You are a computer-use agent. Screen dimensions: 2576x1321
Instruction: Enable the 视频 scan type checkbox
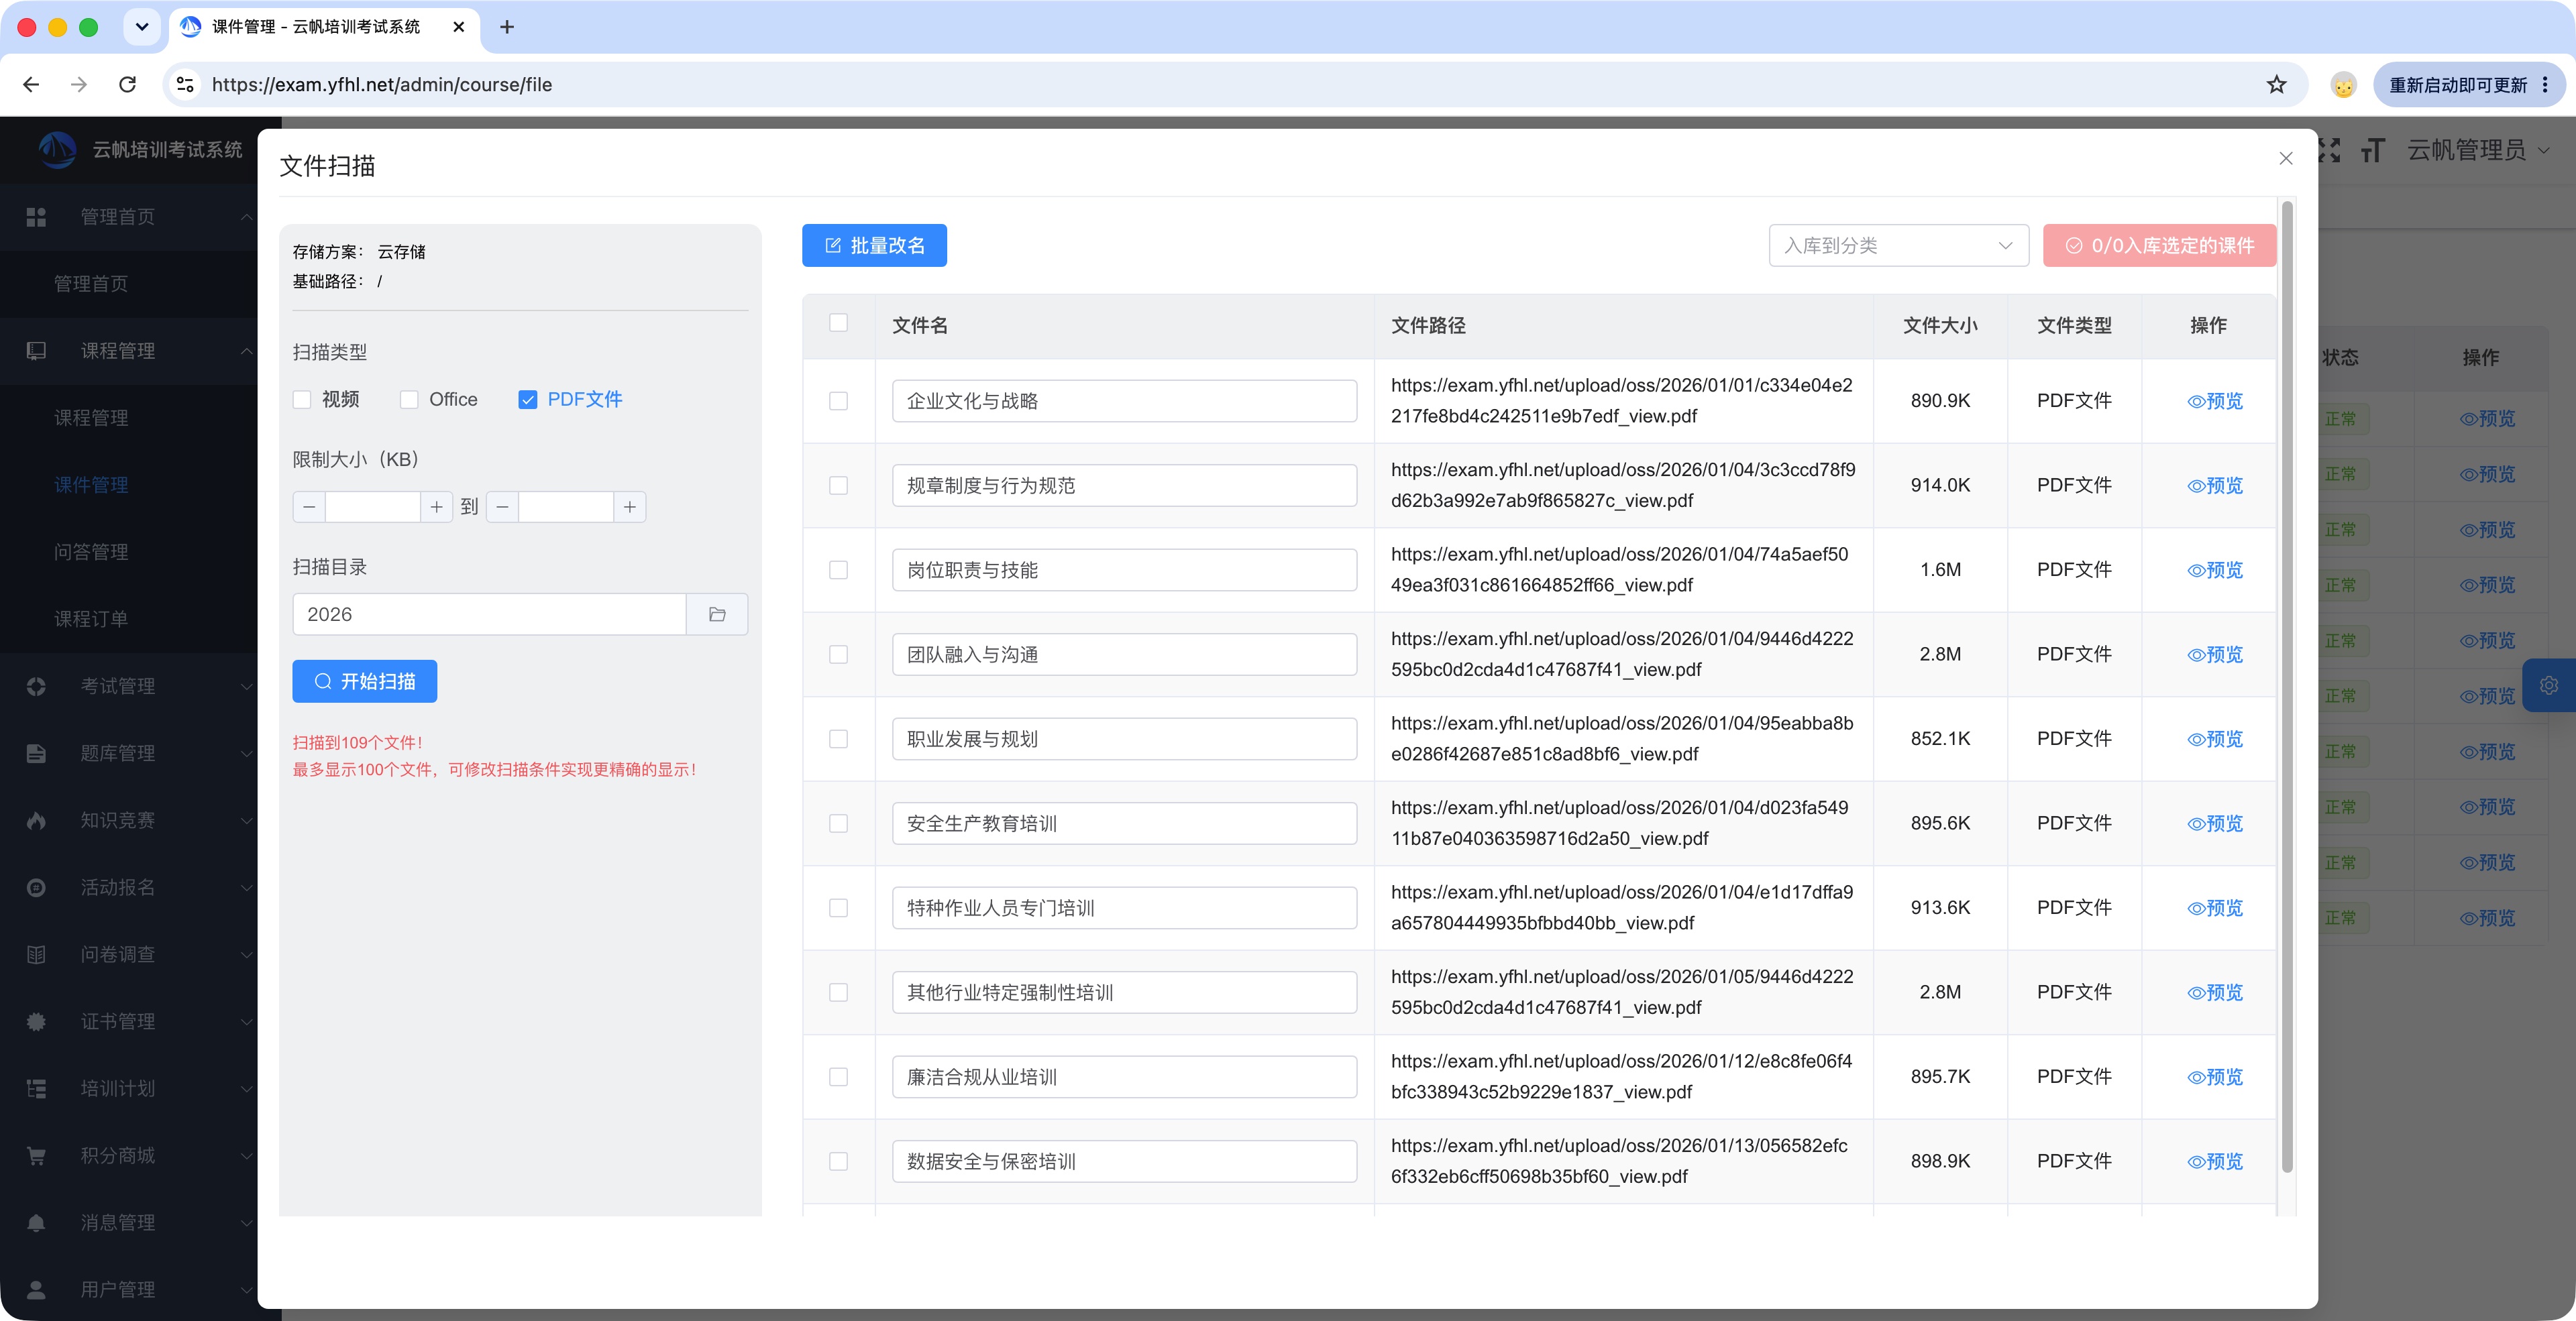(302, 400)
